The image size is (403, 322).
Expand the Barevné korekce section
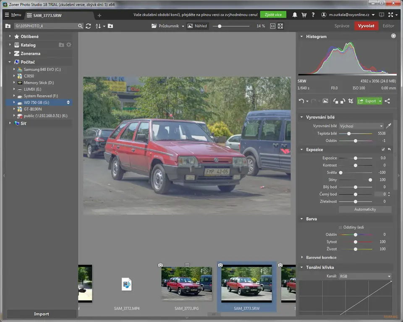coord(321,257)
